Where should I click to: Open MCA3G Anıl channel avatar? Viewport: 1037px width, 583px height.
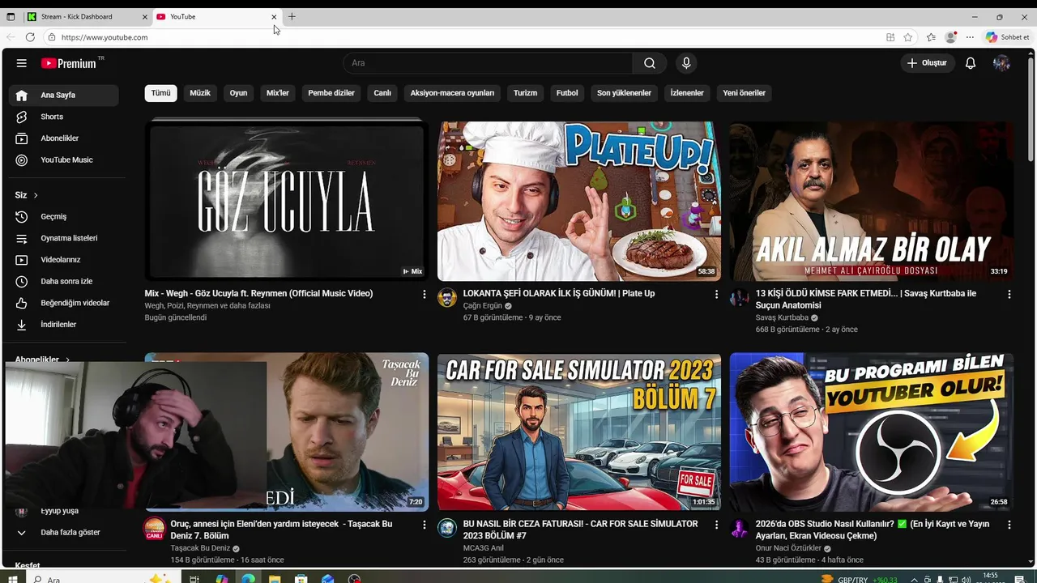click(x=447, y=528)
